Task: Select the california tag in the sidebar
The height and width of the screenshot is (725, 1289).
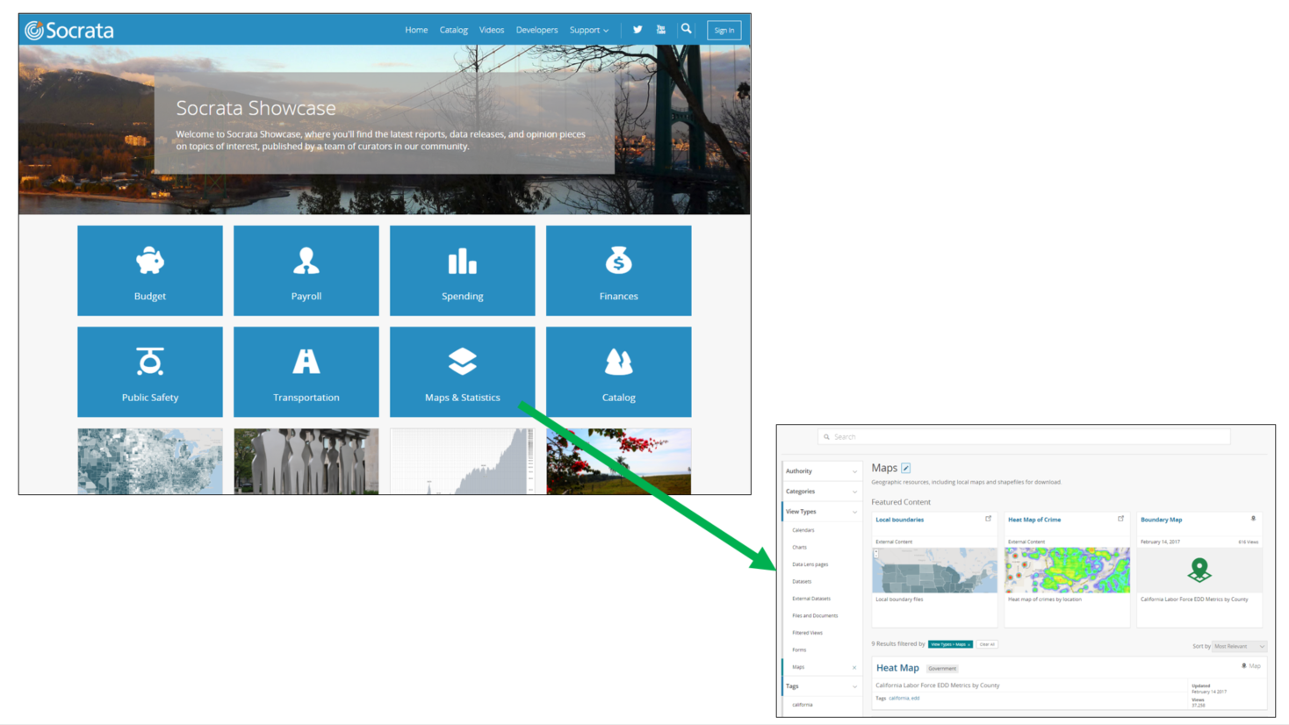Action: [803, 705]
